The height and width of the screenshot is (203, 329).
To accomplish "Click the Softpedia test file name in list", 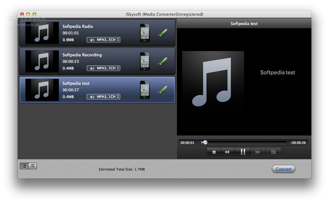I will click(x=76, y=83).
